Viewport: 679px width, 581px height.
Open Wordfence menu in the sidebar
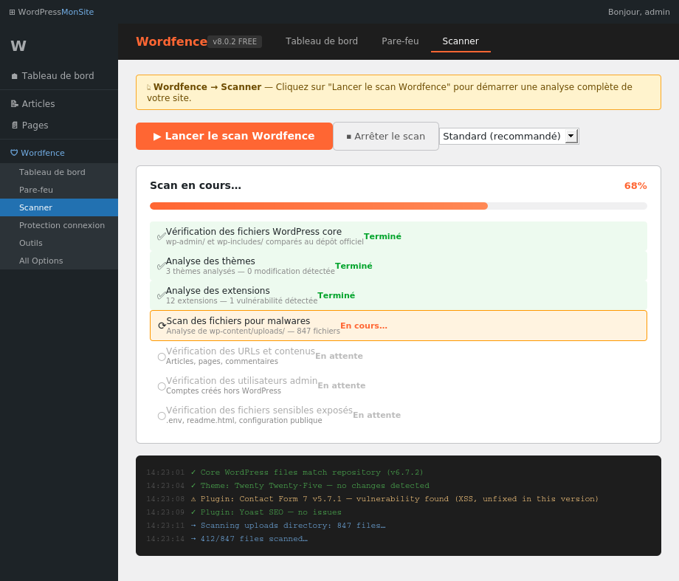(59, 153)
